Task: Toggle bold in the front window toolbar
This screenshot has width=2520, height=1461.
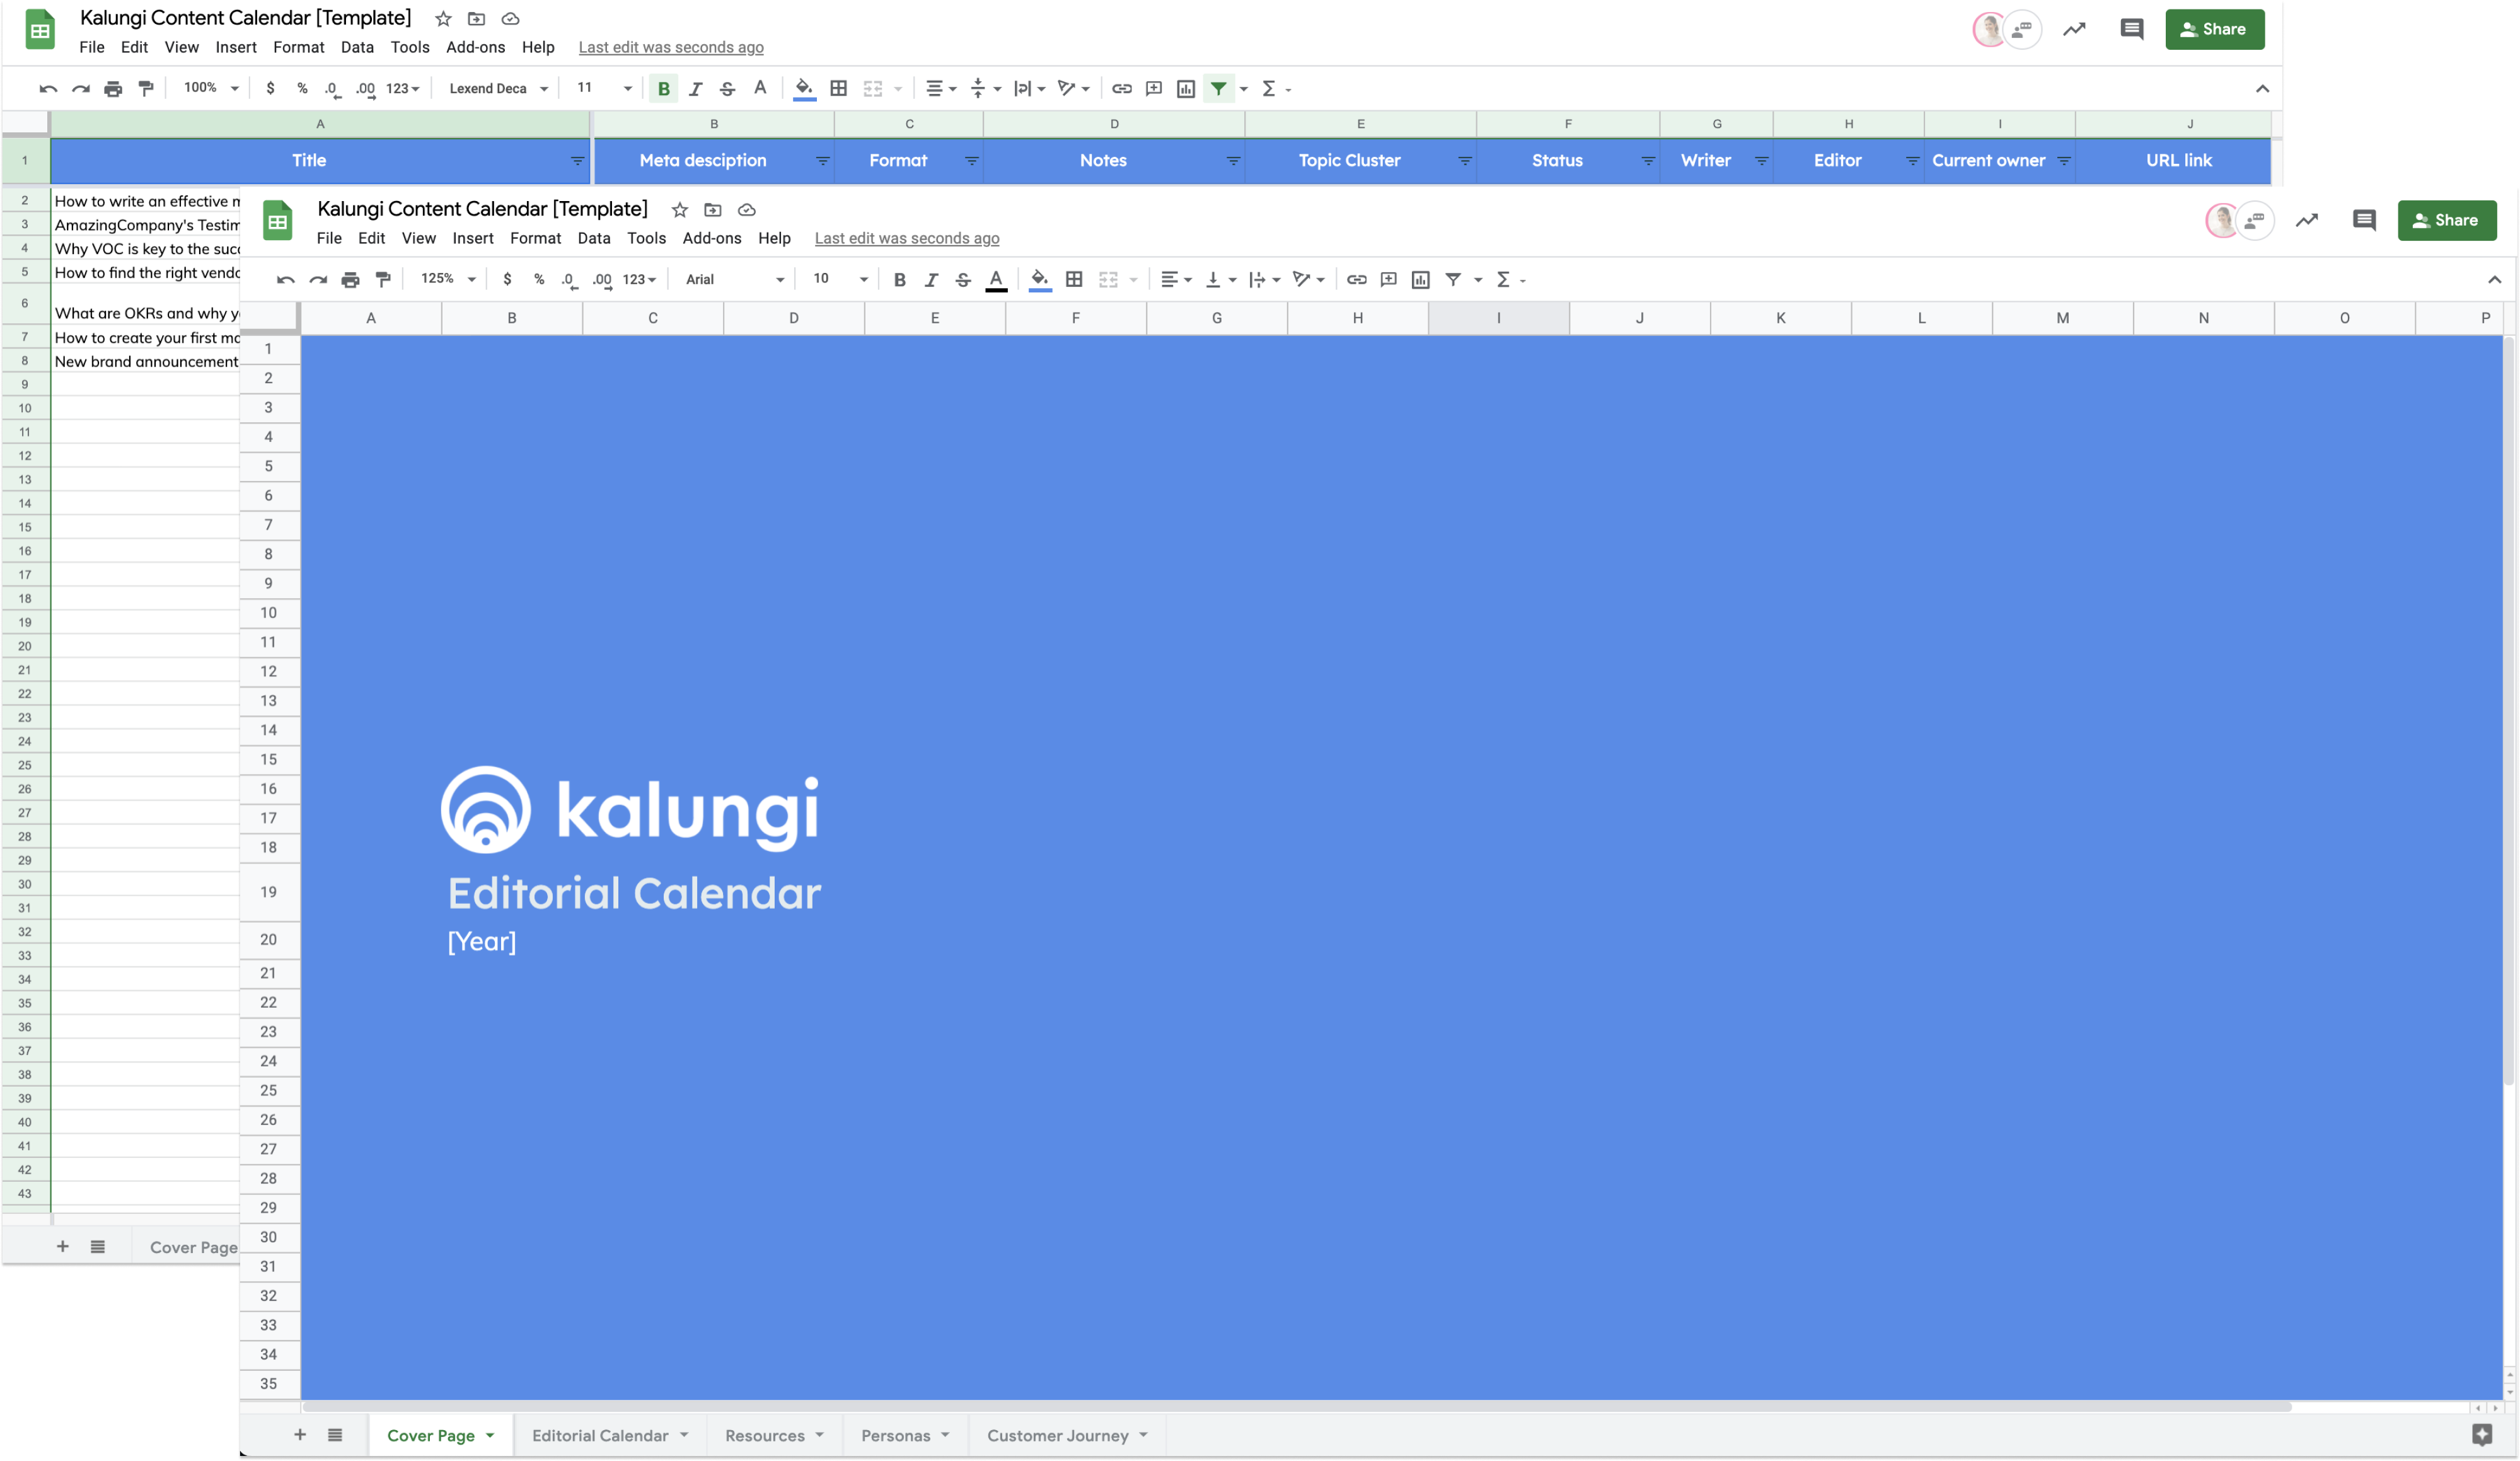Action: tap(899, 280)
